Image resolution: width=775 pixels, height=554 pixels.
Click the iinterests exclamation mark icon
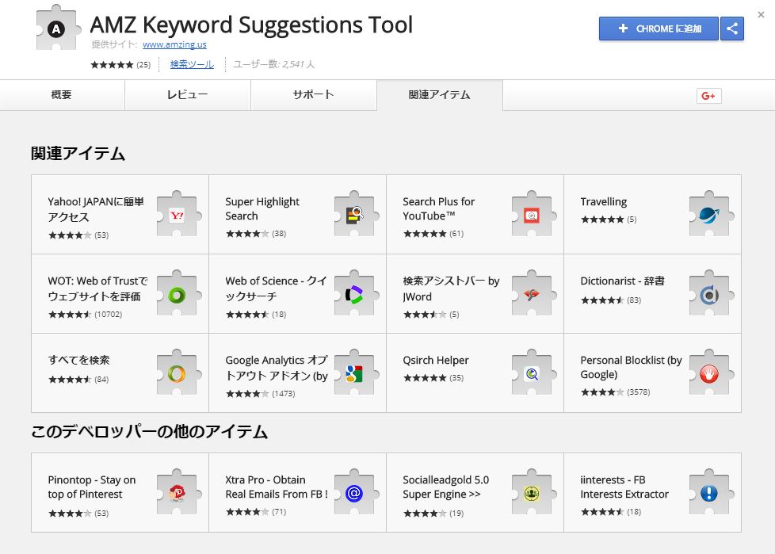(710, 493)
